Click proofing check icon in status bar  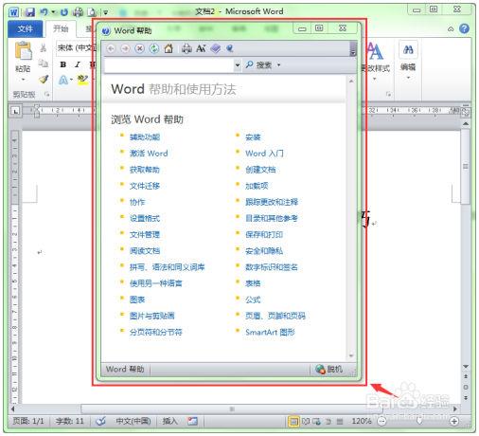click(x=100, y=421)
